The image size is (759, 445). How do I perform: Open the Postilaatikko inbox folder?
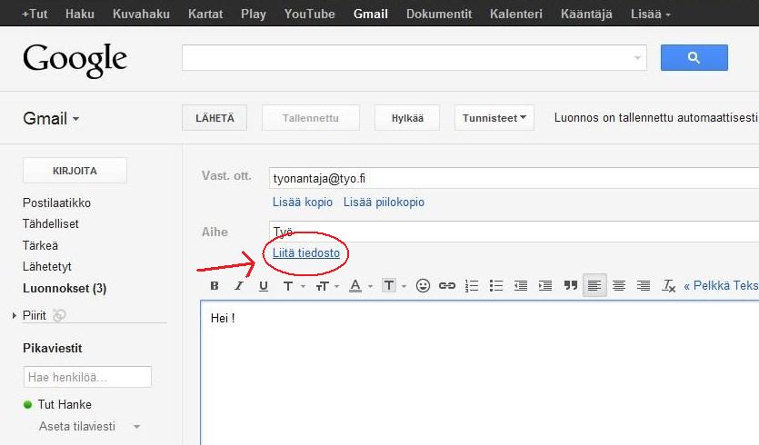56,203
